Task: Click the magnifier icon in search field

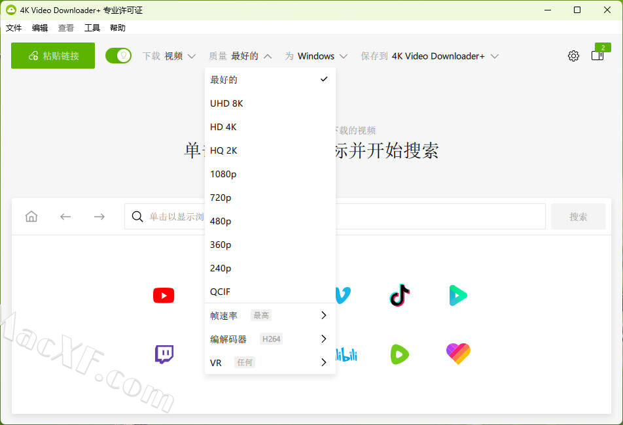Action: coord(137,216)
